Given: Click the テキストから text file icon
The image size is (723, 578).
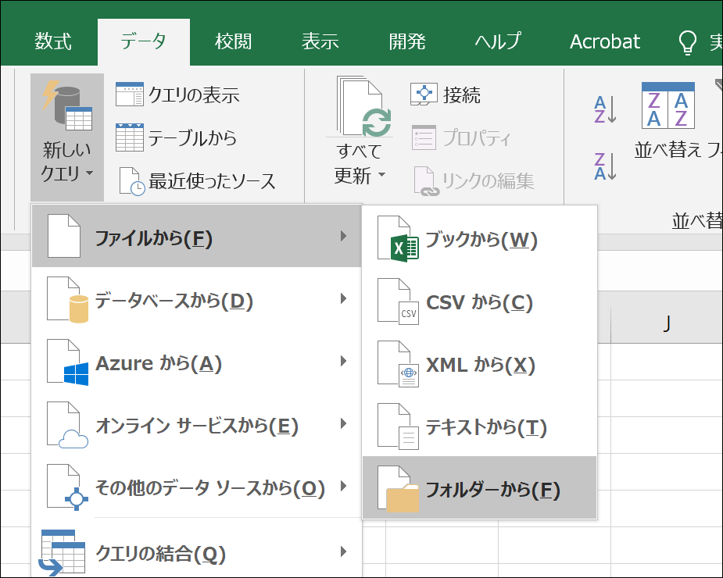Looking at the screenshot, I should 398,426.
